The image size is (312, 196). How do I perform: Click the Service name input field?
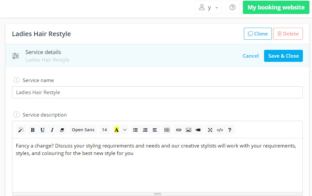coord(157,92)
